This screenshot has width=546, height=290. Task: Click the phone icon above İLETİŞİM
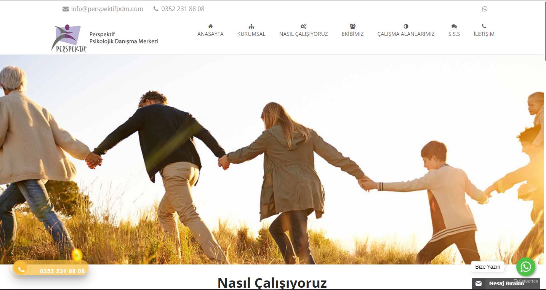[x=484, y=26]
